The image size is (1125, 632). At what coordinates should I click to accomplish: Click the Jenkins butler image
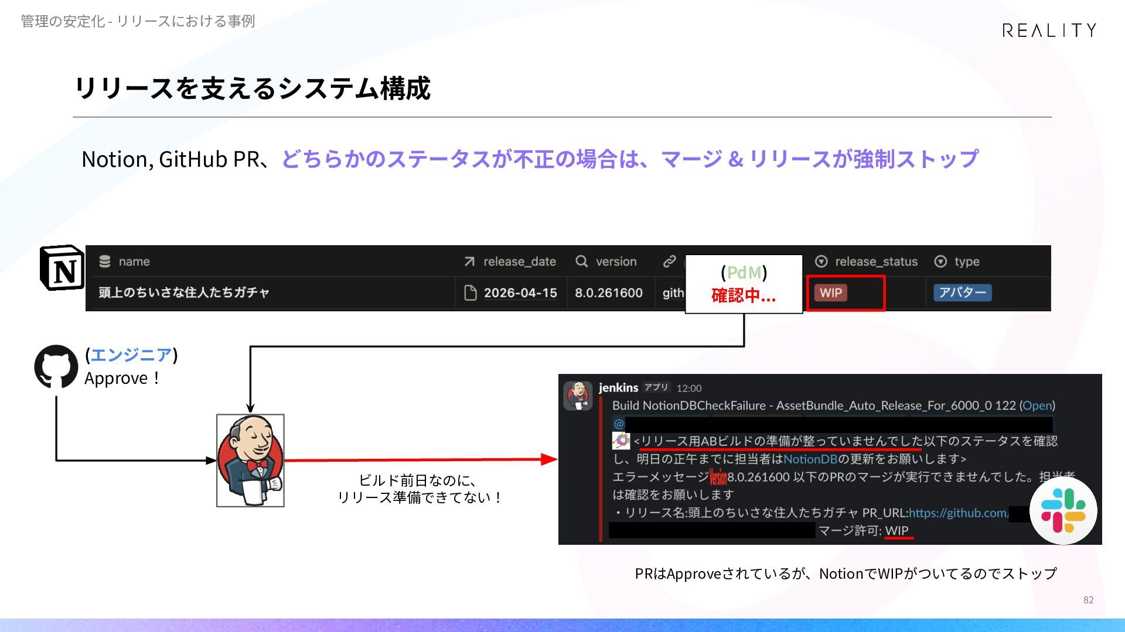(250, 461)
